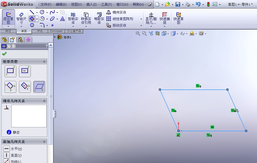The width and height of the screenshot is (257, 163).
Task: Collapse the 矩形类型 section
Action: (x=44, y=62)
